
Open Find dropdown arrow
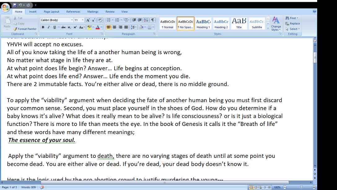(x=297, y=18)
